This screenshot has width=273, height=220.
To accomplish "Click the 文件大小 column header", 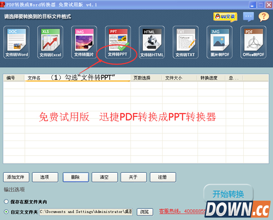I will pos(180,78).
